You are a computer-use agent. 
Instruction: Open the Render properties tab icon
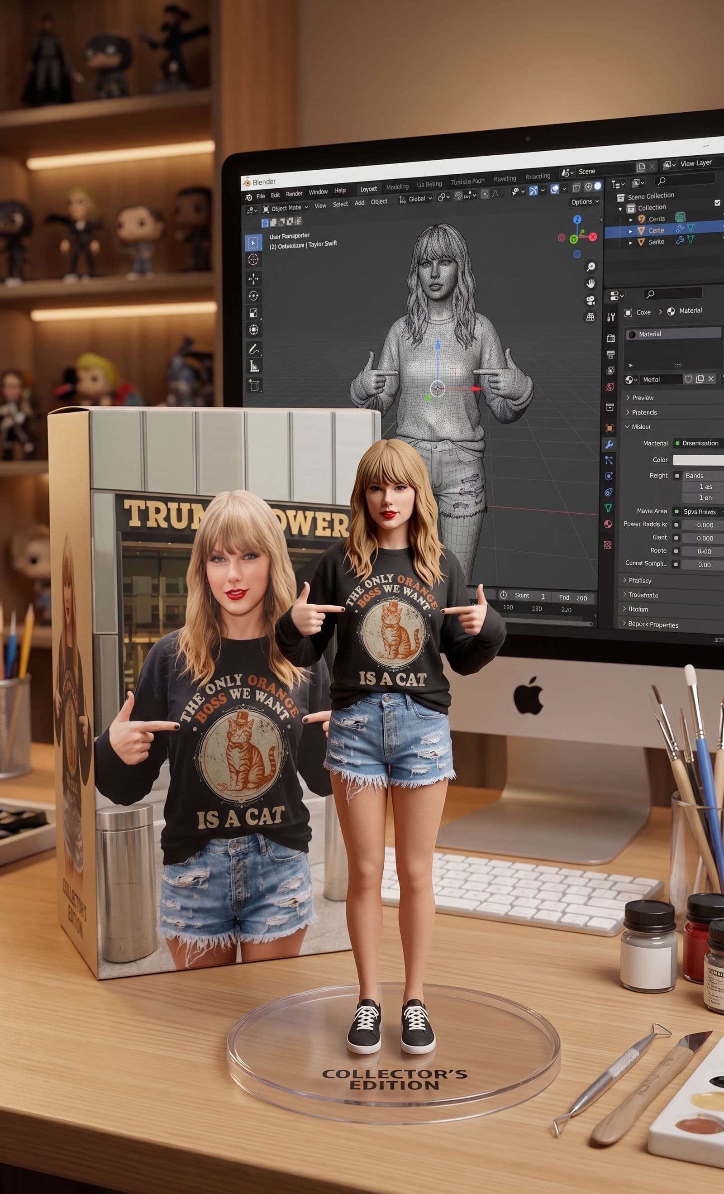coord(610,338)
